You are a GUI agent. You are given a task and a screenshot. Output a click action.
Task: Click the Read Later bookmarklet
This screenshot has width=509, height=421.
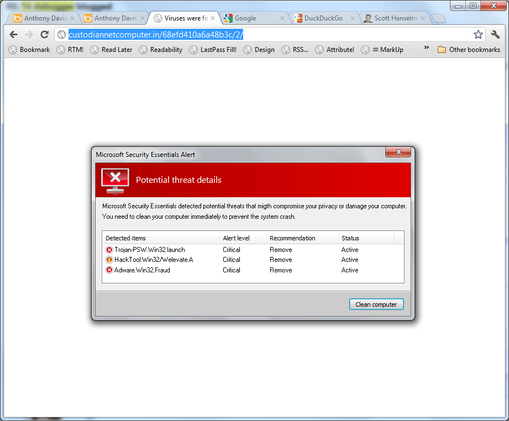click(x=111, y=50)
